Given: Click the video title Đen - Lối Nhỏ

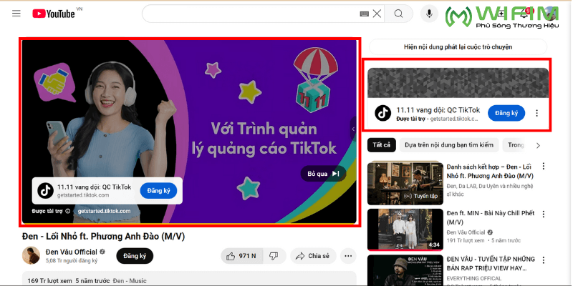Looking at the screenshot, I should click(x=103, y=237).
